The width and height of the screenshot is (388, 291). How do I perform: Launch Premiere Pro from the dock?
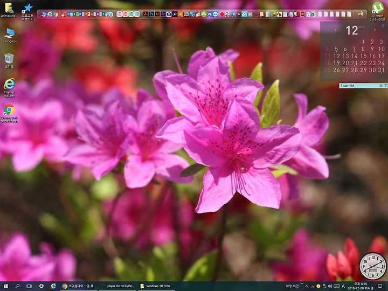coord(163,14)
